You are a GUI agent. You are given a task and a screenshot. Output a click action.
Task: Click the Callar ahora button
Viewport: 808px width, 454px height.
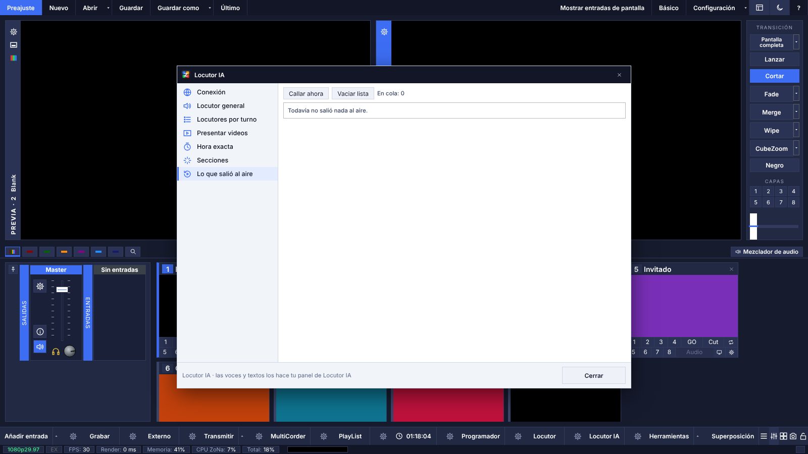pyautogui.click(x=306, y=93)
